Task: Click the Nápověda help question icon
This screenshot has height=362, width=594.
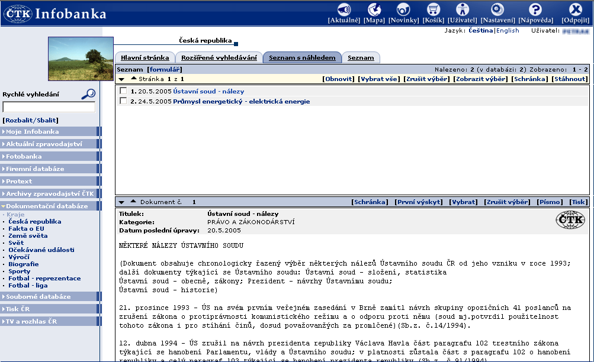Action: [x=535, y=9]
